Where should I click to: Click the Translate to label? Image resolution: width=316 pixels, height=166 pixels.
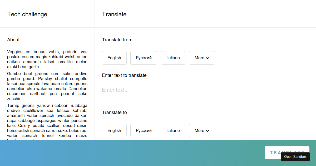pyautogui.click(x=115, y=113)
